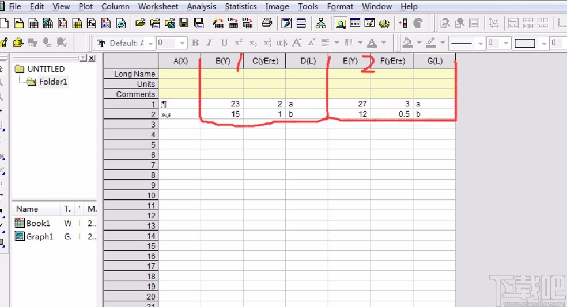
Task: Create a new matrix window
Action: click(x=77, y=24)
